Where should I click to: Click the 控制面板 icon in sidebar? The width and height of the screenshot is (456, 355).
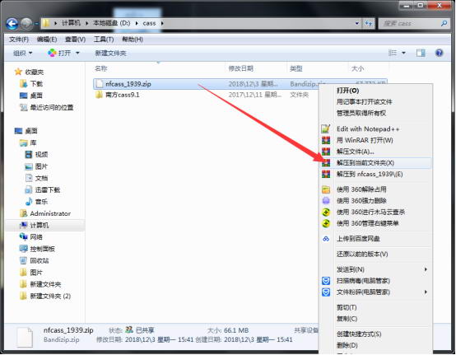tap(23, 249)
